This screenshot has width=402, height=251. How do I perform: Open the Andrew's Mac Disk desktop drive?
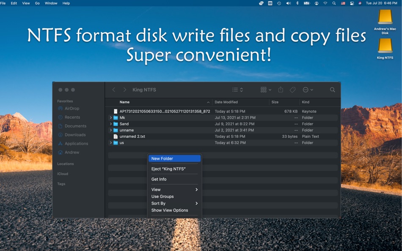pyautogui.click(x=385, y=17)
